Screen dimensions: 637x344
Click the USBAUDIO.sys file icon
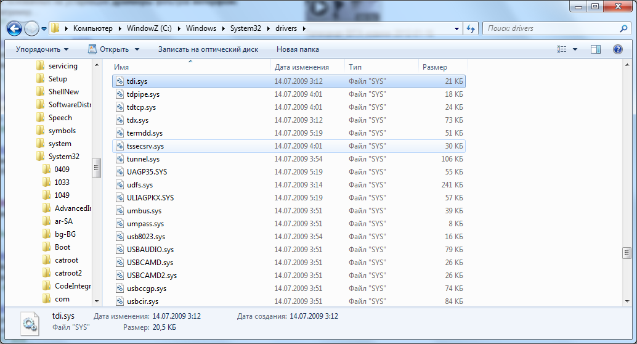(x=120, y=249)
